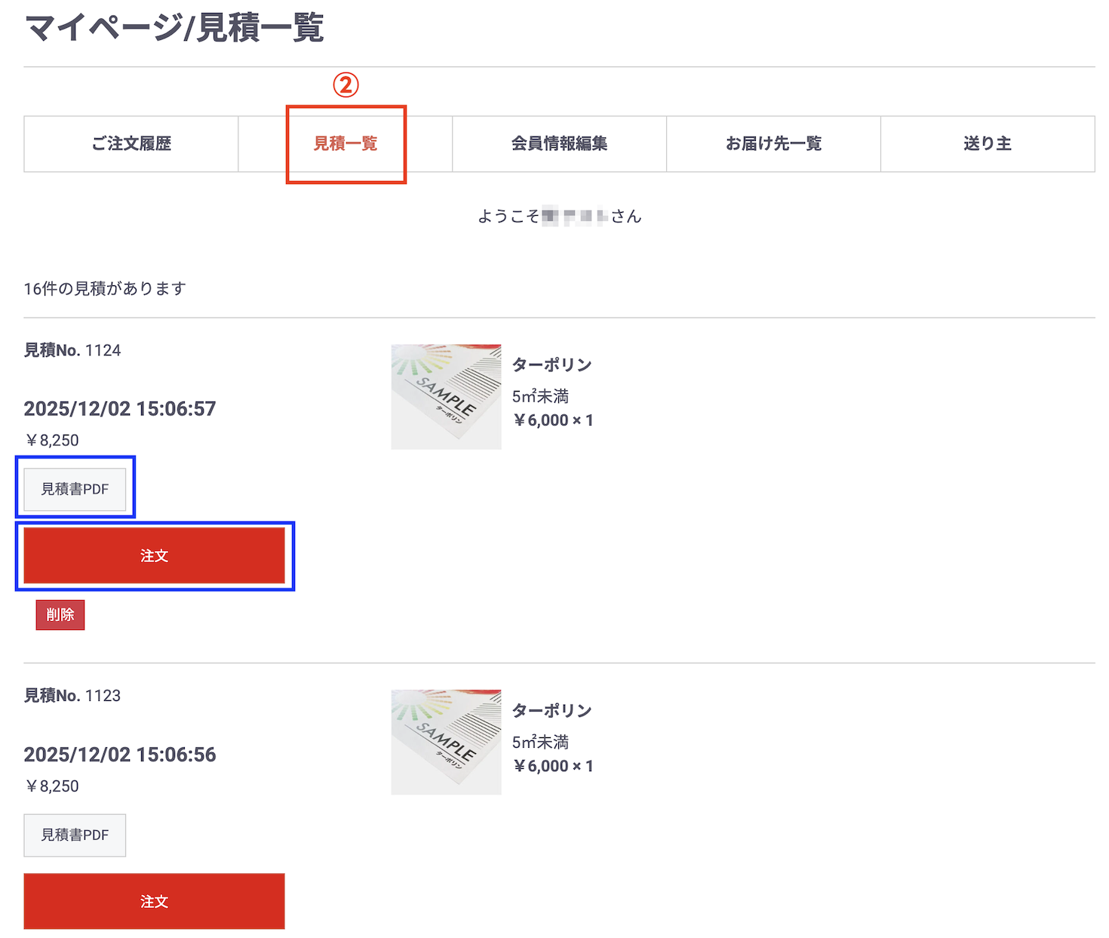1109x938 pixels.
Task: Download 見積書PDF for estimate No. 1123
Action: [75, 835]
